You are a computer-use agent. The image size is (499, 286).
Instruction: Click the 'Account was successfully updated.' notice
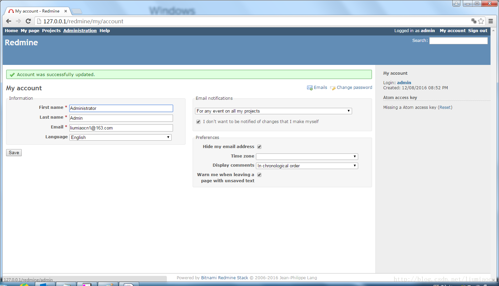click(x=189, y=74)
